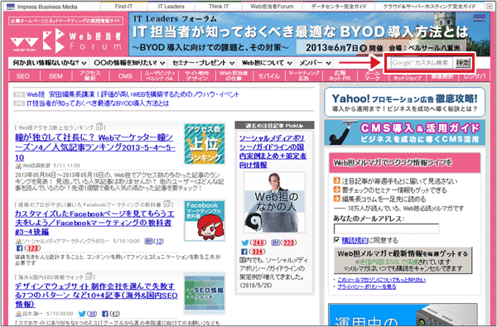497x327 pixels.
Task: Open the IT Leaders フォーラム BYOD banner
Action: click(309, 34)
